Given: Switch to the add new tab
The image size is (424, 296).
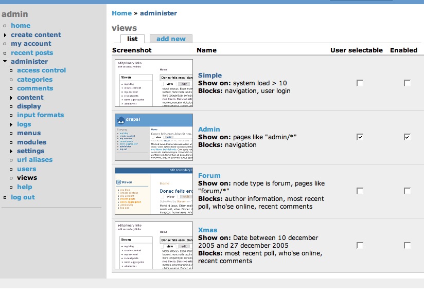Looking at the screenshot, I should [x=171, y=39].
